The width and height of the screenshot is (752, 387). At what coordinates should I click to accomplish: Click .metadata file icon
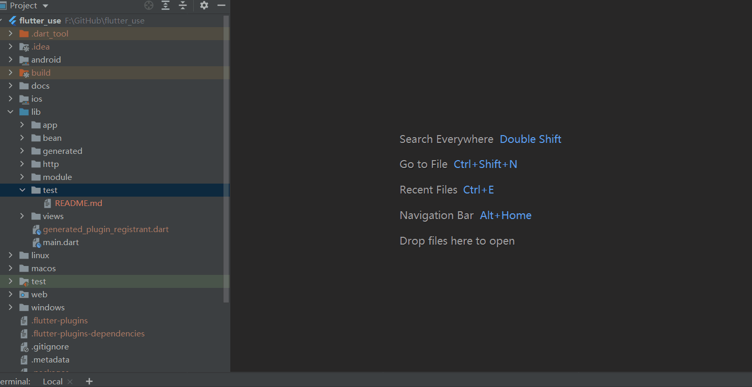click(24, 359)
